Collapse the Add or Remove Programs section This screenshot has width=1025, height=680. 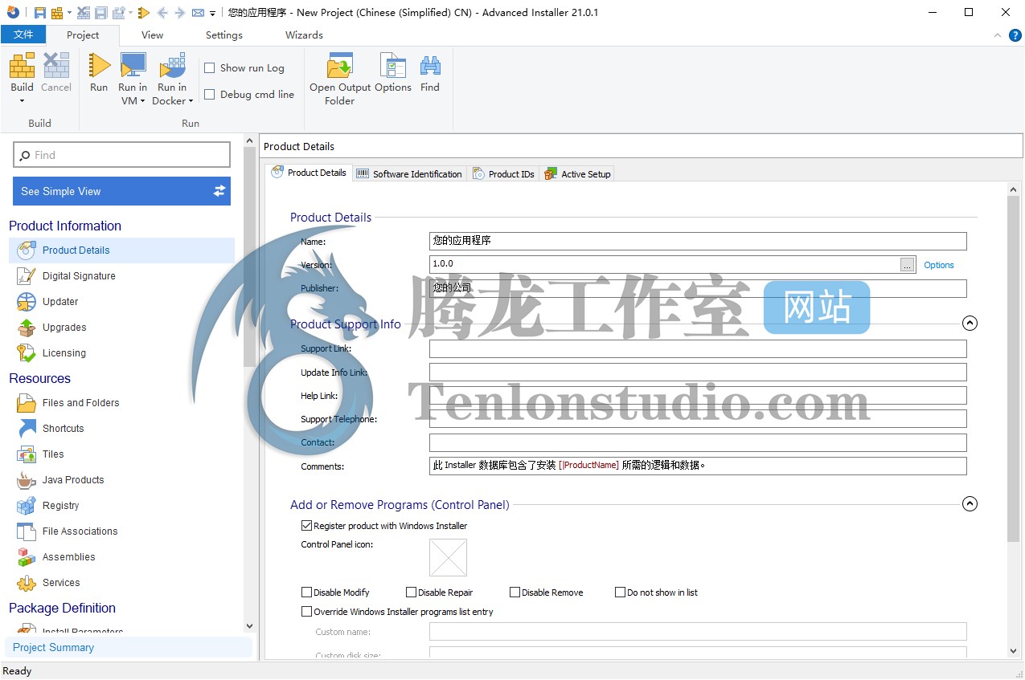pyautogui.click(x=970, y=504)
